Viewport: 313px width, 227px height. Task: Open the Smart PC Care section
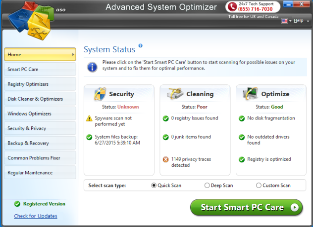[40, 69]
